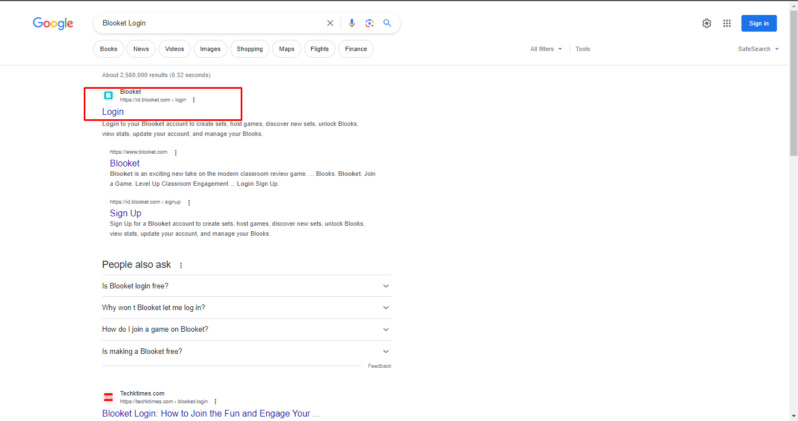
Task: Click the id.blooket.com signup URL text
Action: click(x=145, y=202)
